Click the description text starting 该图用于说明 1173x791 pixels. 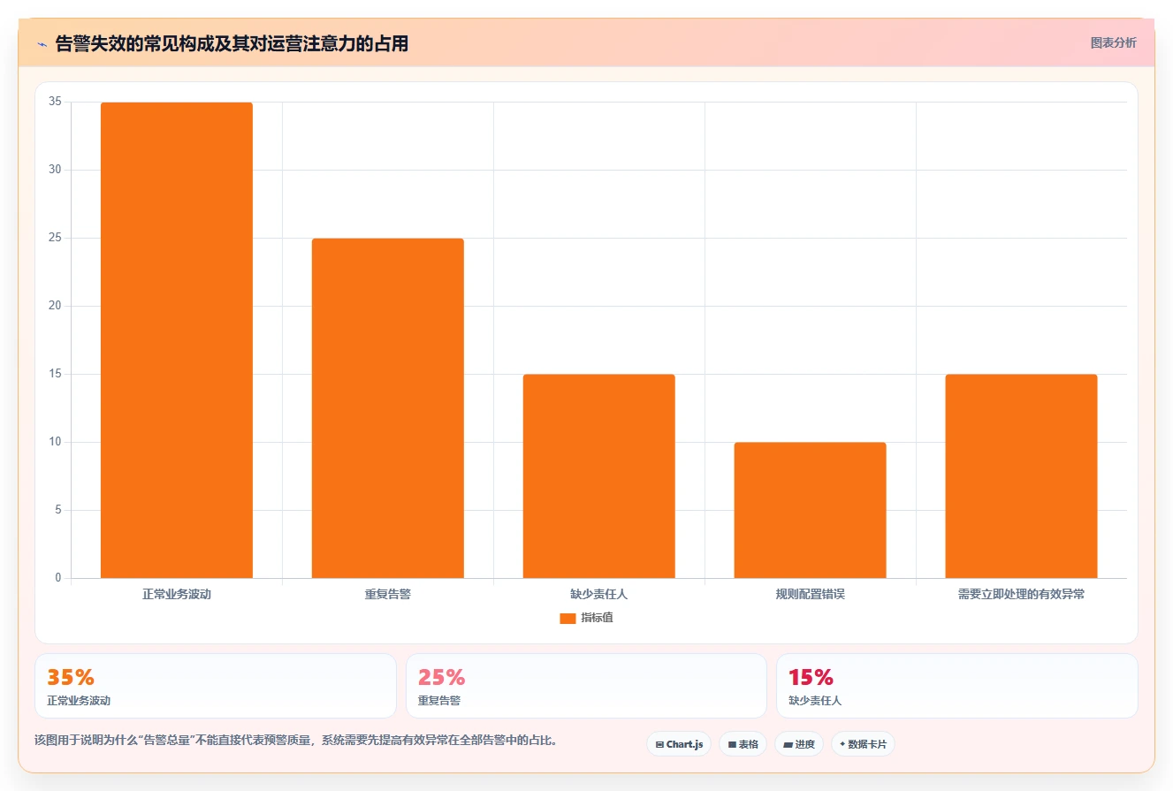[295, 740]
